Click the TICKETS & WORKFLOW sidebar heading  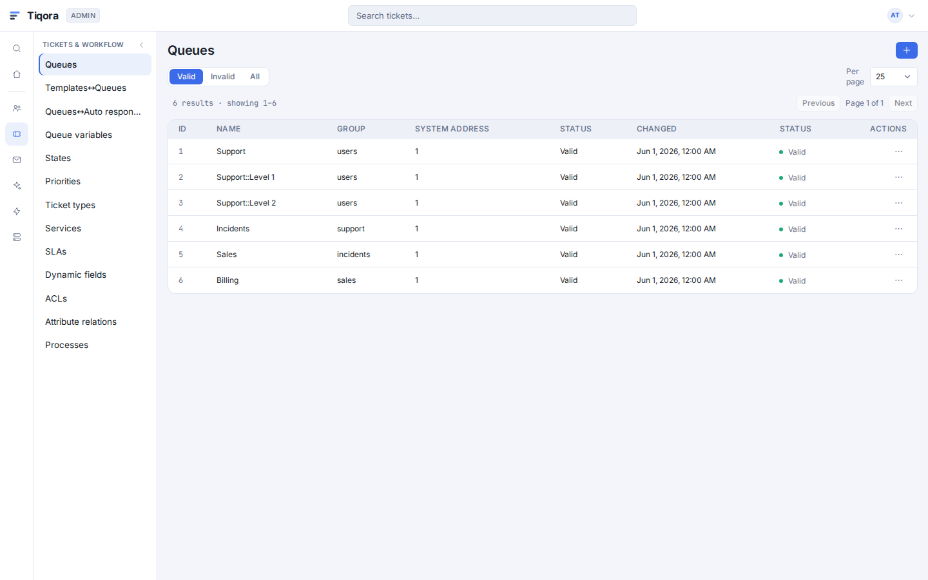83,44
